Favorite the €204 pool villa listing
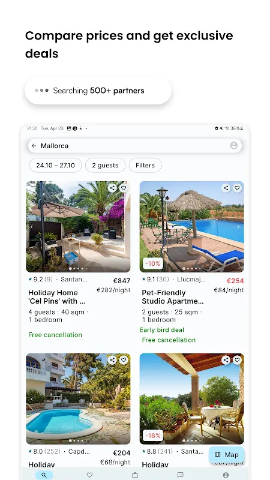 coord(124,360)
